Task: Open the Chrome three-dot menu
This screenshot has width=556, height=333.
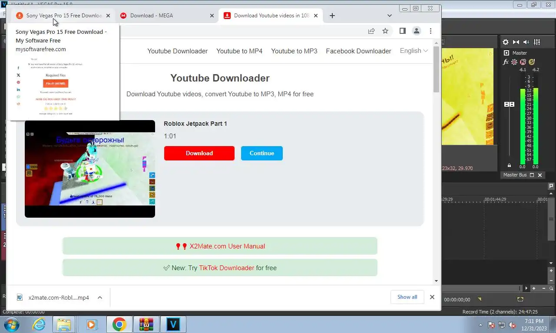Action: pos(430,31)
